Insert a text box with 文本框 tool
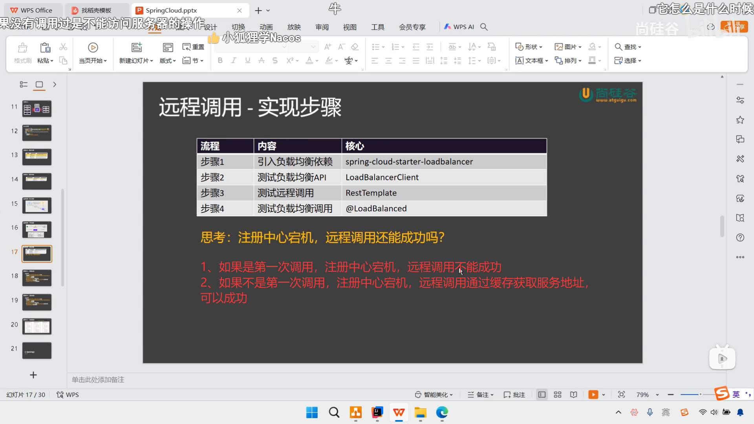 [x=531, y=60]
